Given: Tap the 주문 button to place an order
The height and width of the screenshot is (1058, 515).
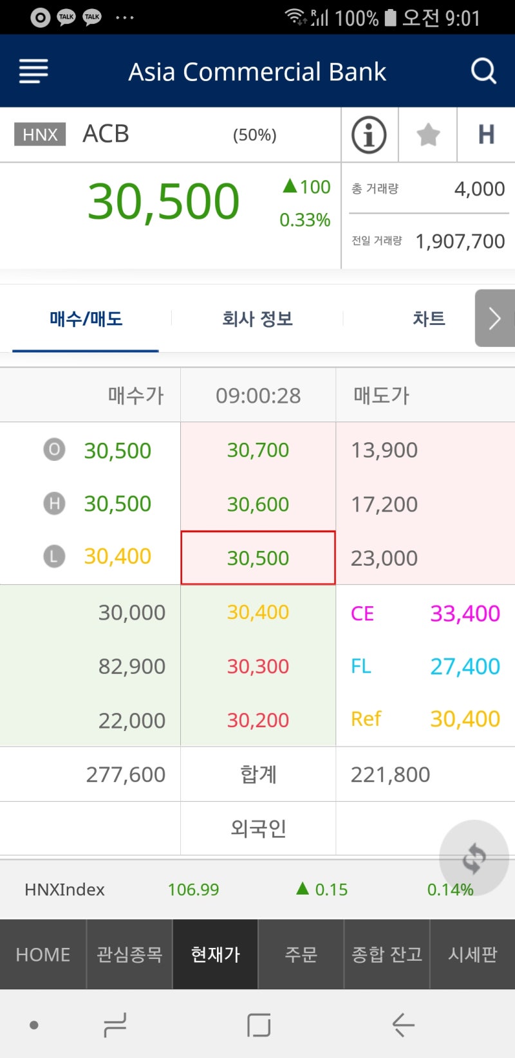Looking at the screenshot, I should coord(301,954).
